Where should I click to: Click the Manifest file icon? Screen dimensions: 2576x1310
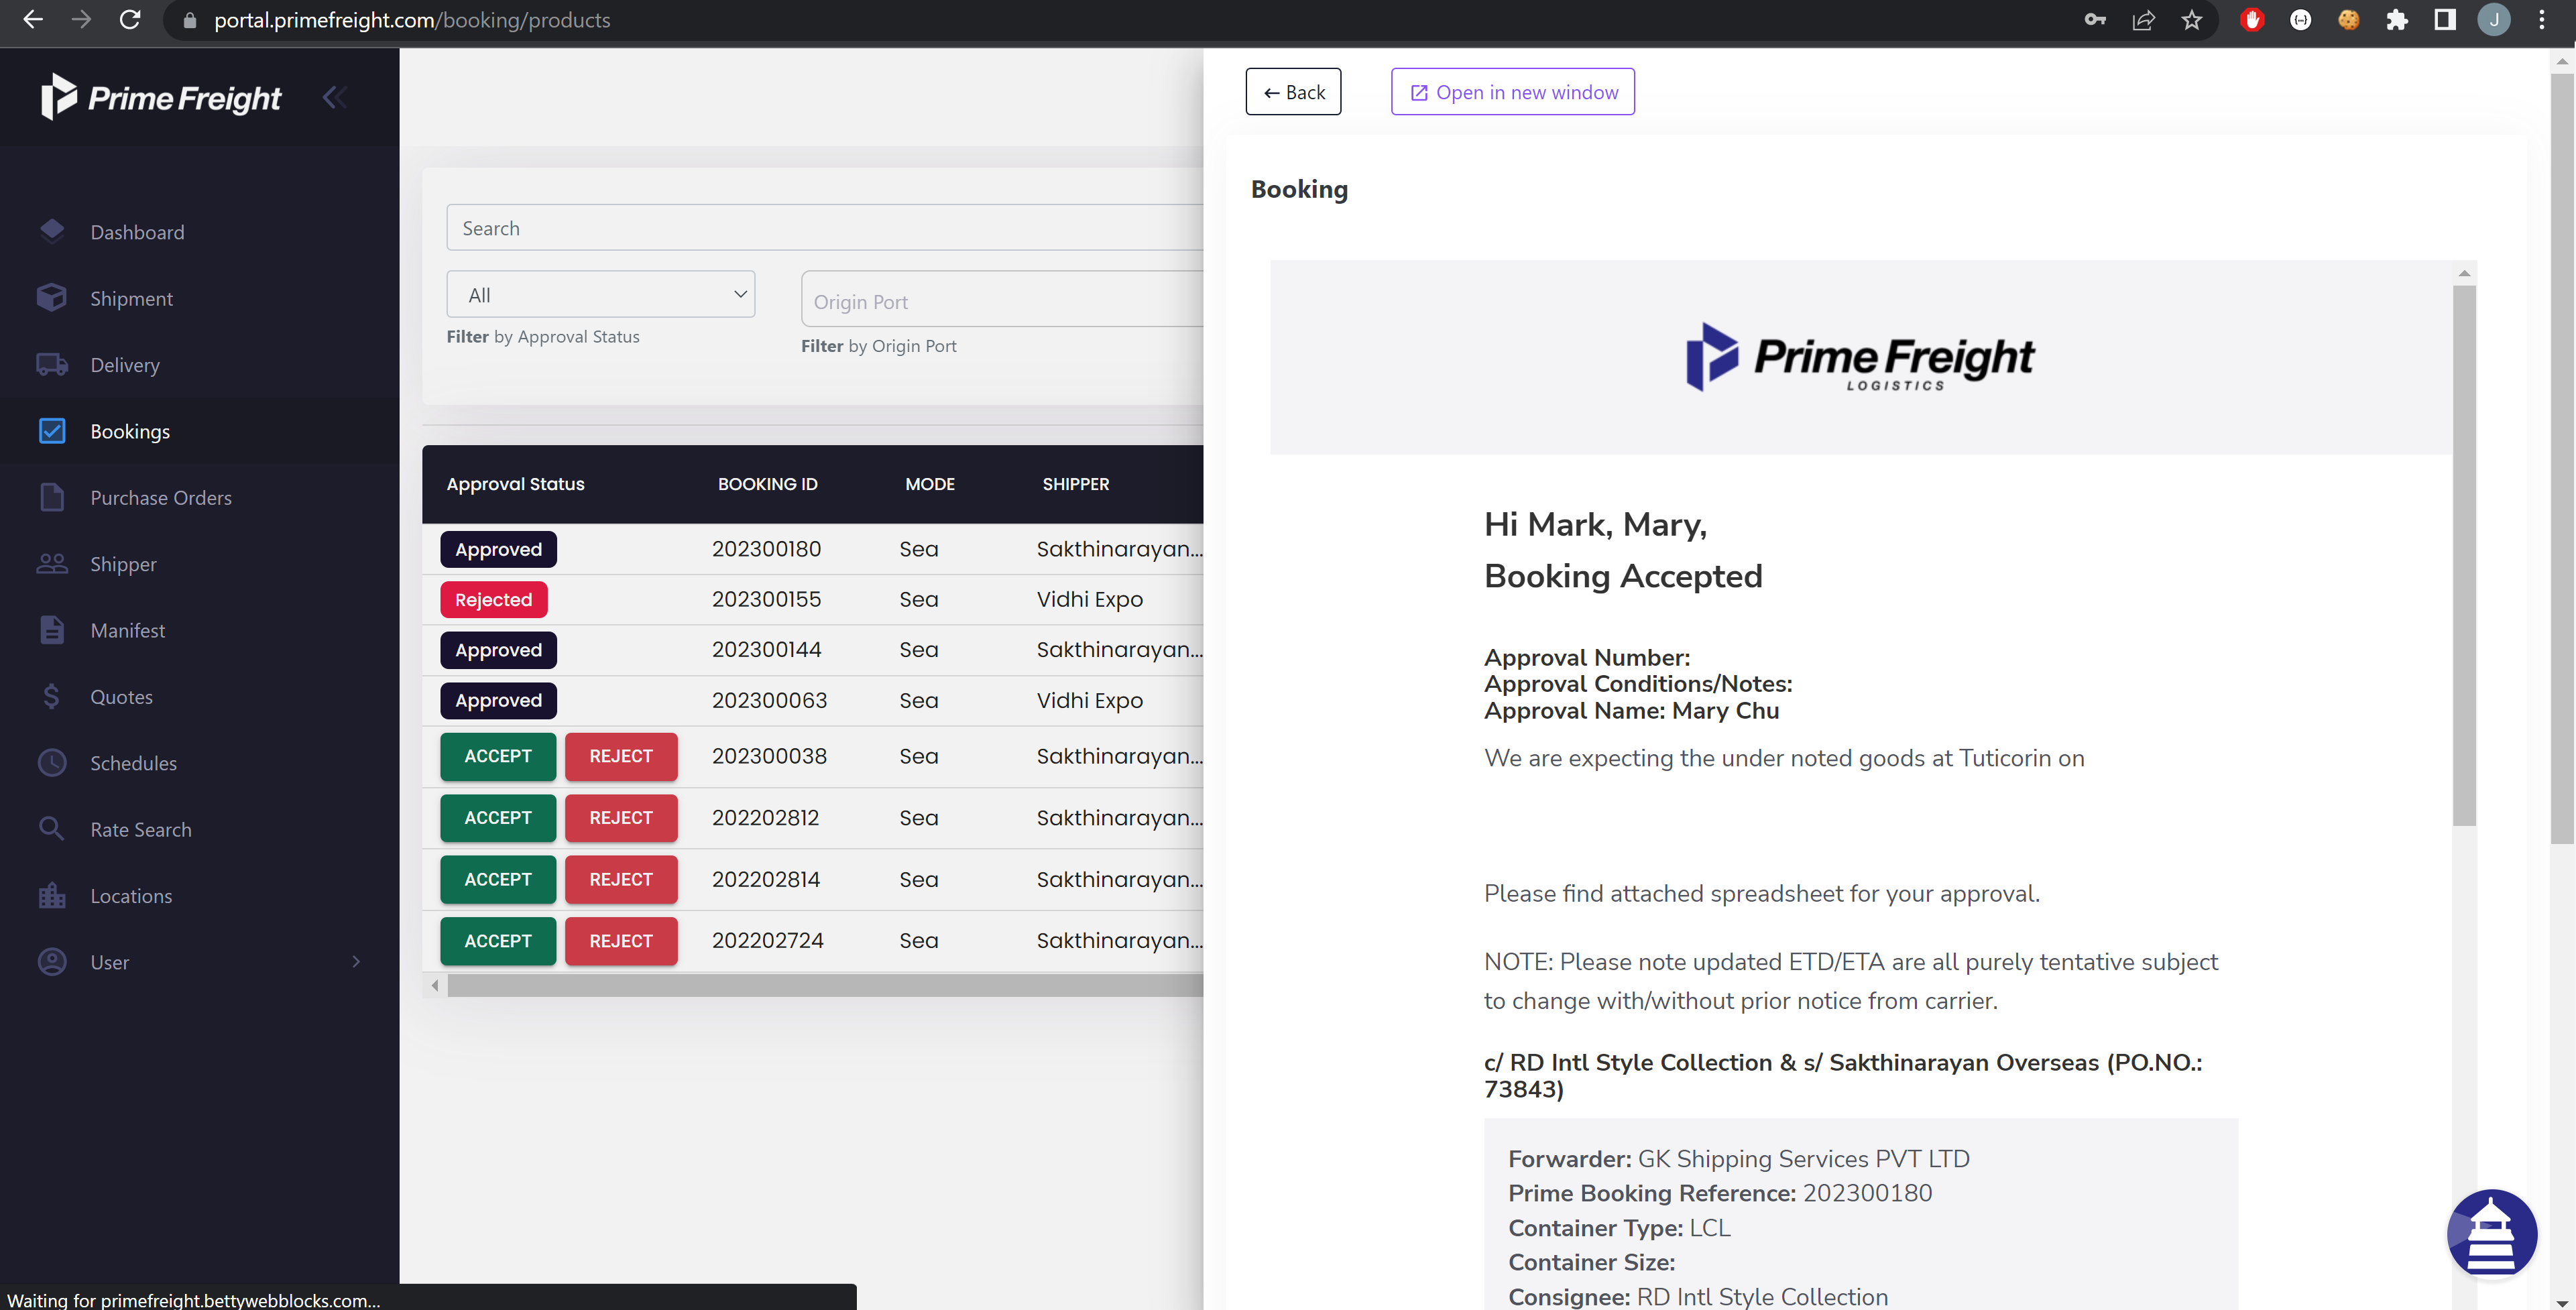[52, 630]
